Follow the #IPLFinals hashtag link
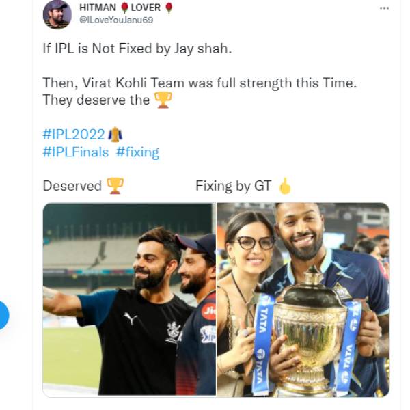Viewport: 410px width, 410px height. point(75,152)
